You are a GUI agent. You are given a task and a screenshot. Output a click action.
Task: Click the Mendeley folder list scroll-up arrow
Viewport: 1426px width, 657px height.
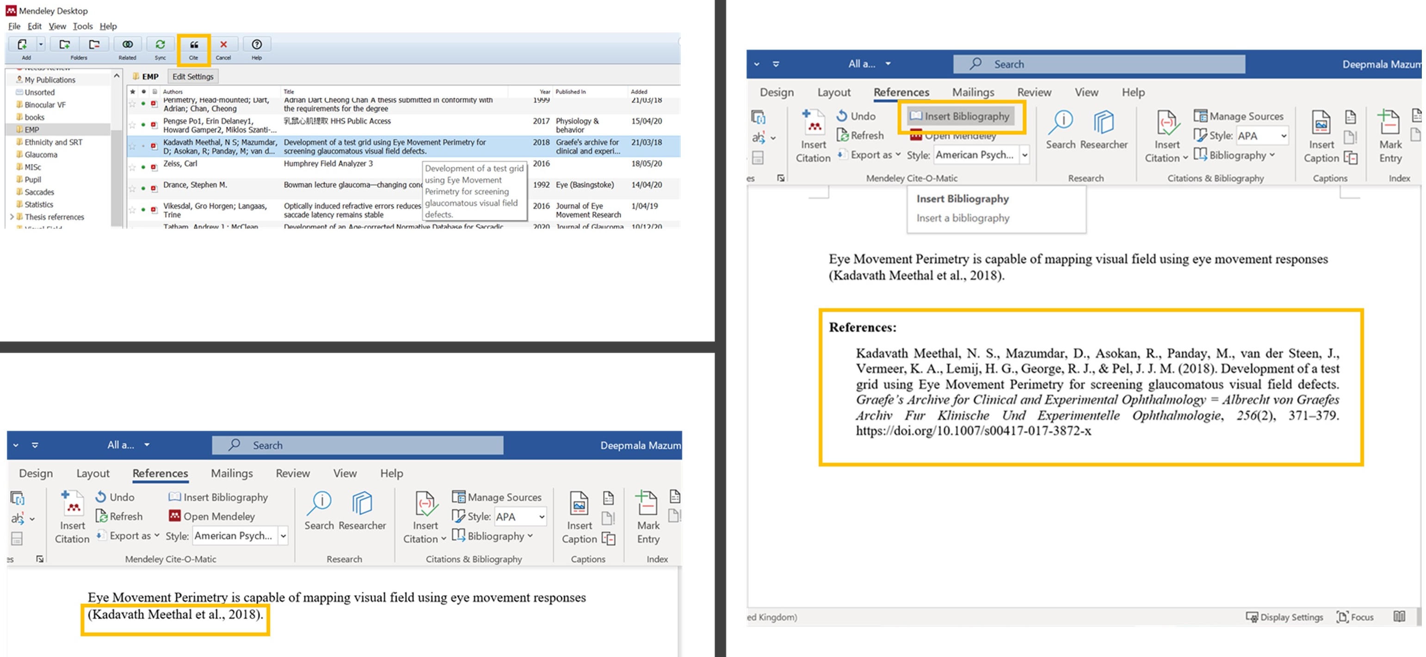click(116, 76)
